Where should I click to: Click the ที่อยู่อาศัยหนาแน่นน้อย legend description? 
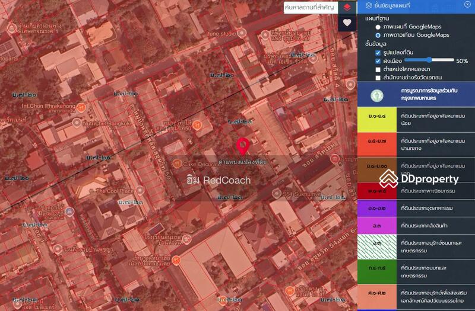point(433,120)
